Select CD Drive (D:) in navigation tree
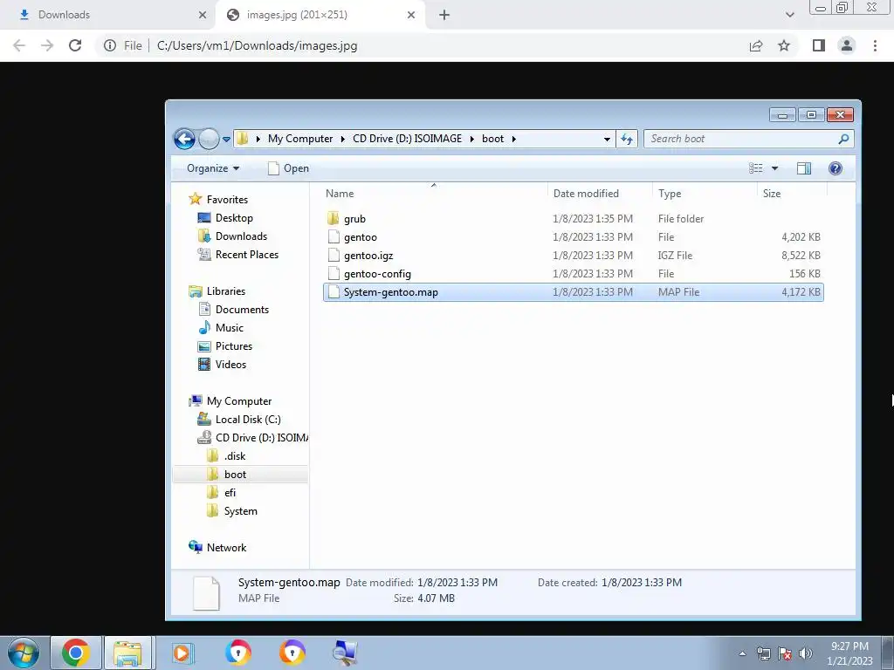 pos(261,438)
